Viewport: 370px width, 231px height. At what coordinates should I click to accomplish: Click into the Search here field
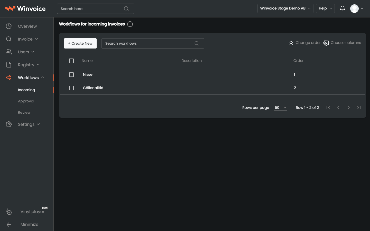coord(96,9)
